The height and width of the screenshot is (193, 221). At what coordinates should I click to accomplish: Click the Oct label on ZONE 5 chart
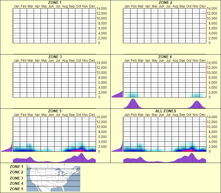[x=78, y=114]
